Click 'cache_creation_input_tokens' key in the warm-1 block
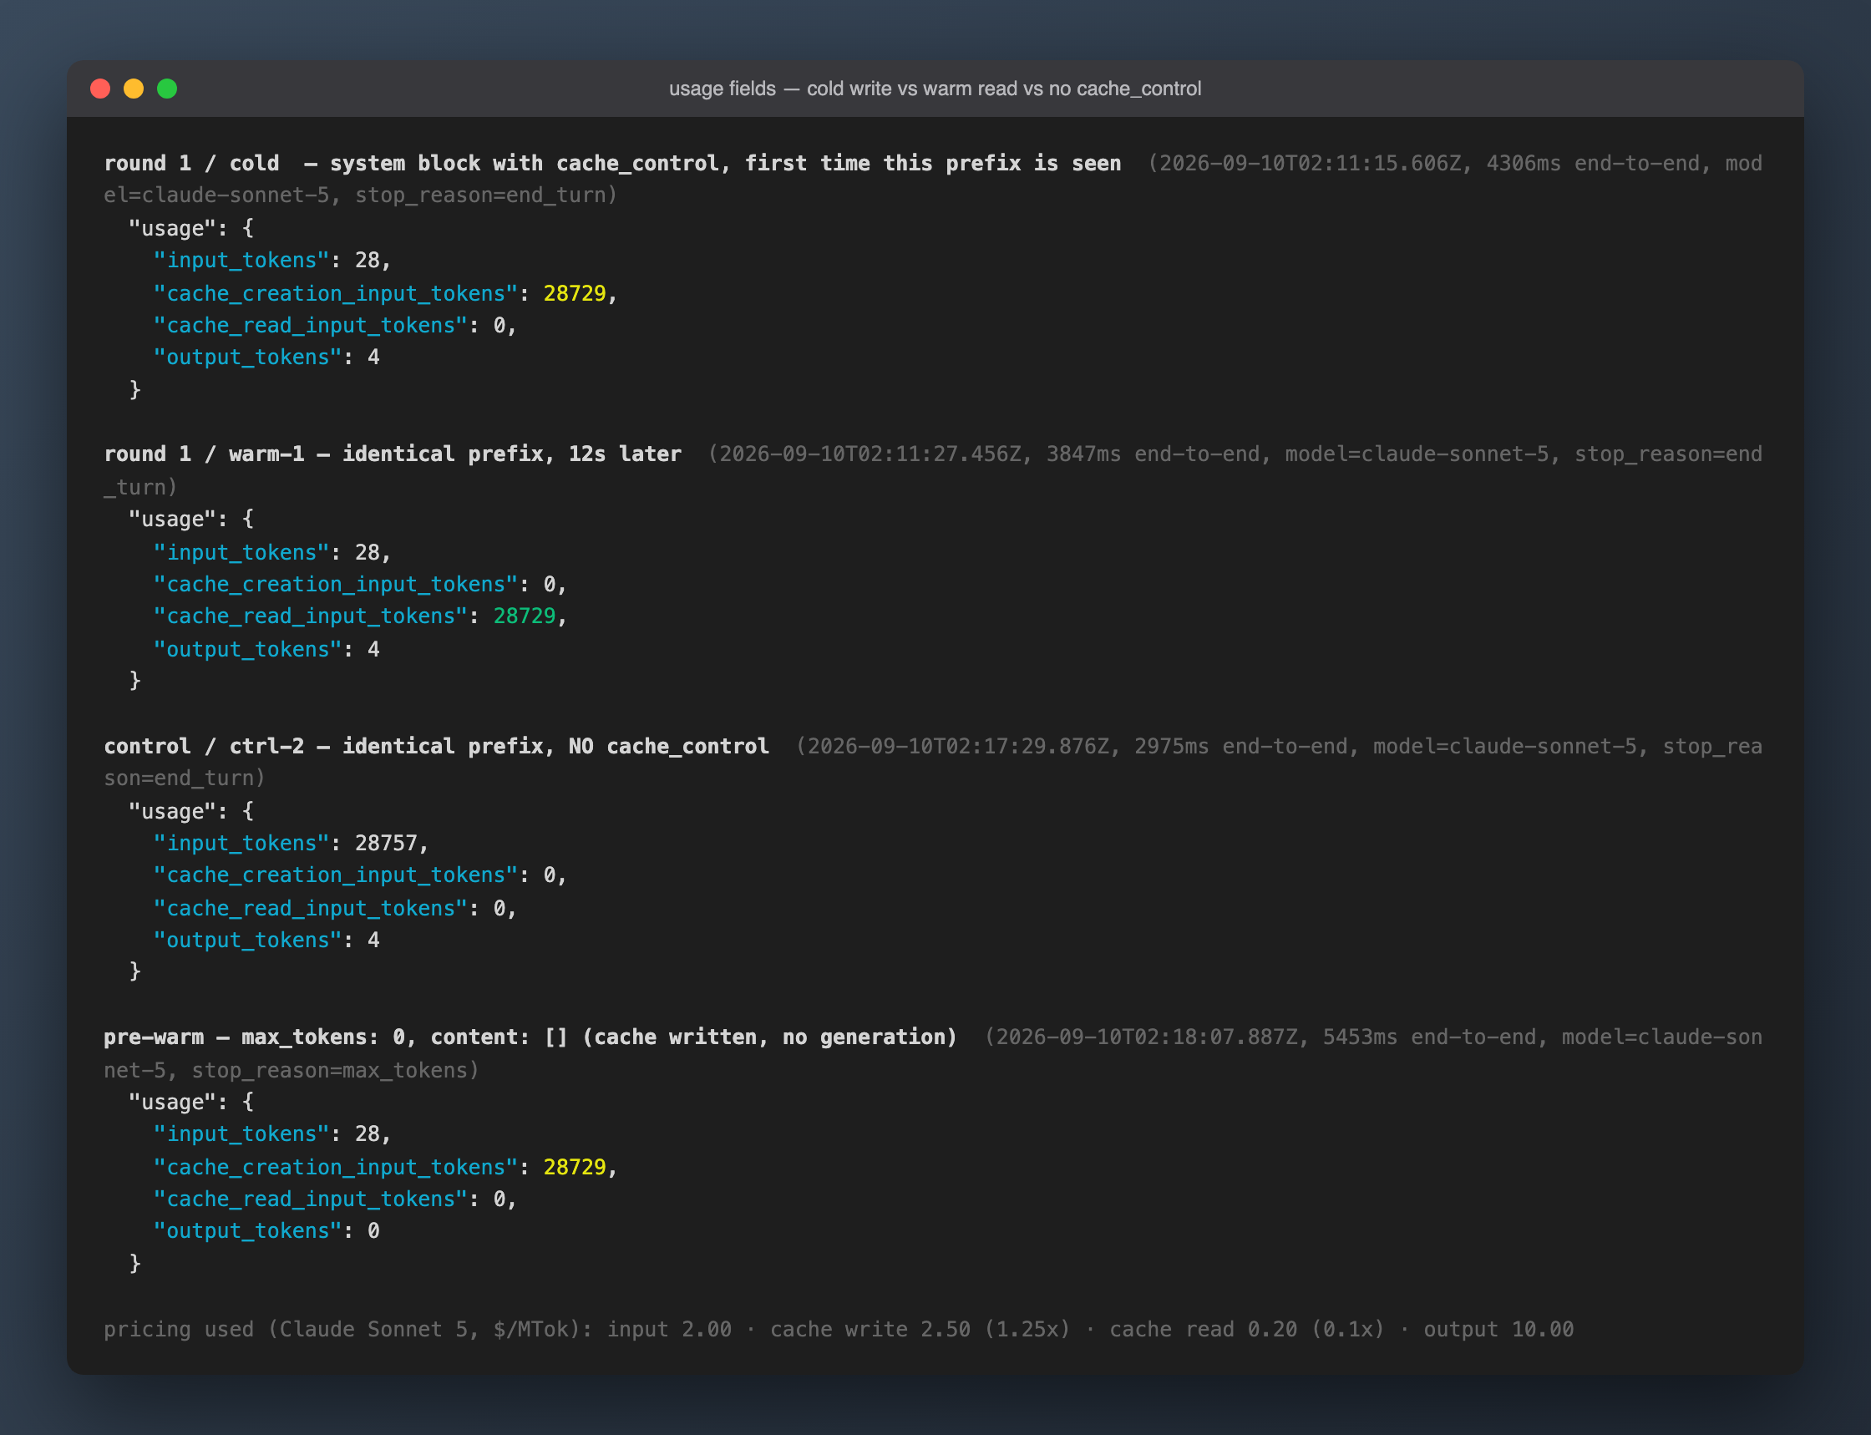The height and width of the screenshot is (1435, 1871). pyautogui.click(x=335, y=584)
